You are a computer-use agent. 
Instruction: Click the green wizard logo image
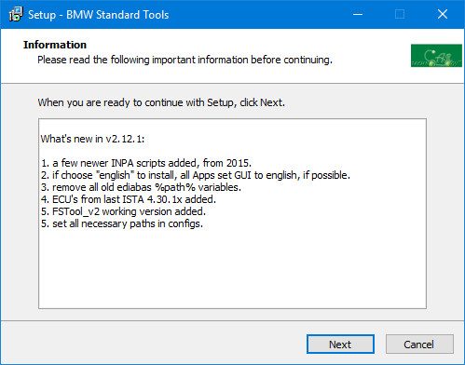click(436, 56)
